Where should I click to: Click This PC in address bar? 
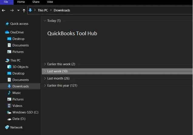pos(43,10)
